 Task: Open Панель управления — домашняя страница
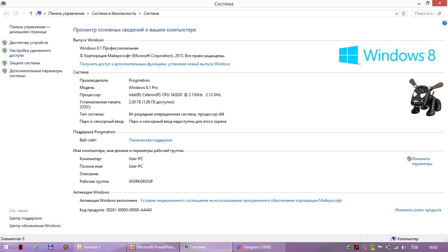[30, 30]
